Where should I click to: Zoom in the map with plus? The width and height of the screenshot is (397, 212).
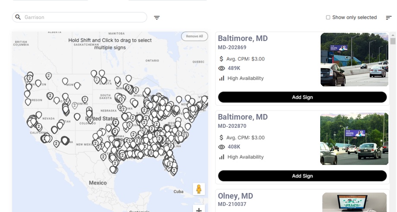click(199, 210)
